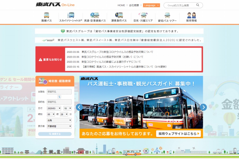Screen dimensions: 239x159
Task: Focus the 出発地 stop name field
Action: pos(59,92)
